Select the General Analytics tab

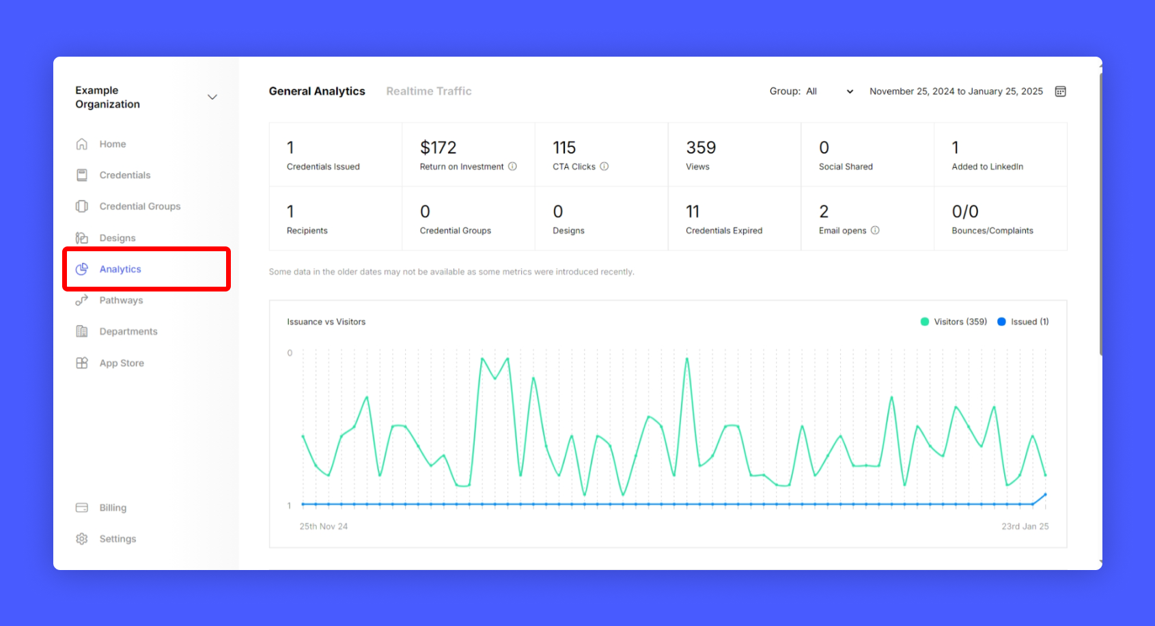317,91
